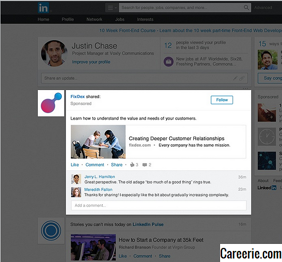Open the Jobs menu
The image size is (282, 262).
(120, 20)
